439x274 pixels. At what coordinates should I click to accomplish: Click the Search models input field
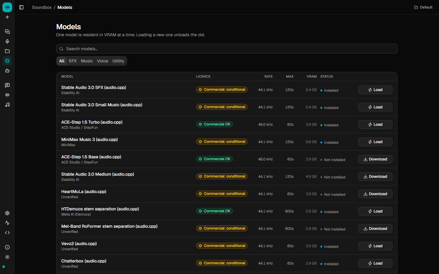coord(227,49)
